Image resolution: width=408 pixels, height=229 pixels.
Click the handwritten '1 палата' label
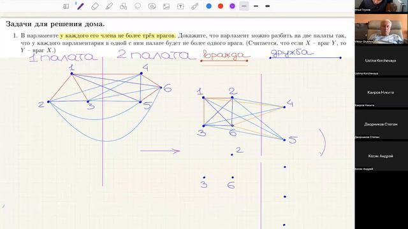63,57
